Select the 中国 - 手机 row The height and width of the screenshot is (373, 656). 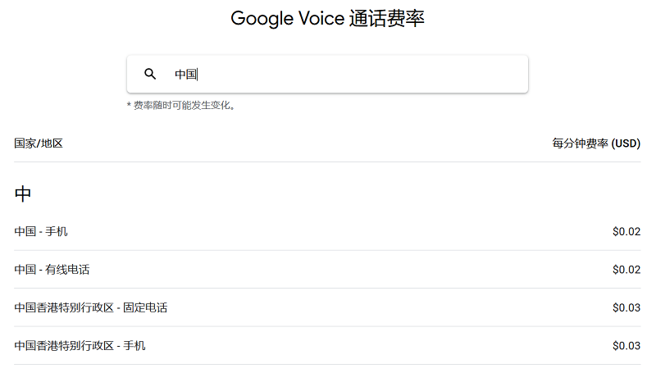pyautogui.click(x=327, y=231)
